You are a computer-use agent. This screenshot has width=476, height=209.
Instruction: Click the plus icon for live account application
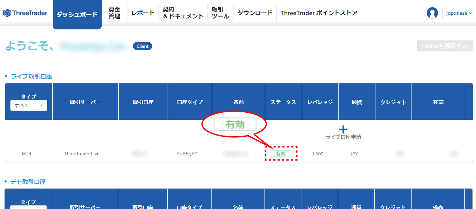[343, 129]
